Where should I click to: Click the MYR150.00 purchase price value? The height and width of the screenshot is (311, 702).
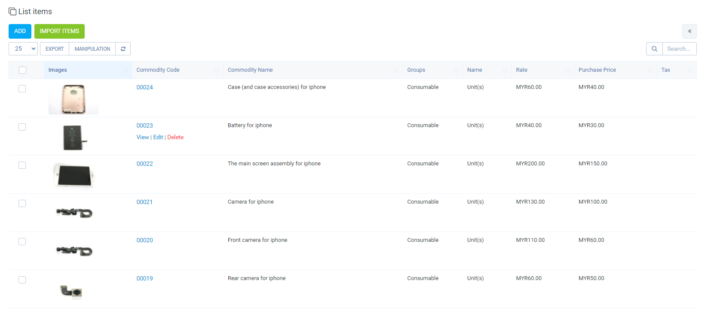pos(593,164)
